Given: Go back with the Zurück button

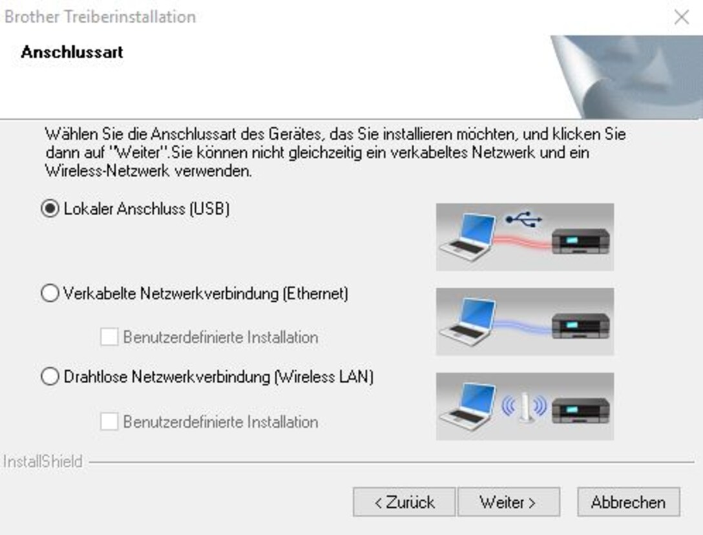Looking at the screenshot, I should 404,502.
